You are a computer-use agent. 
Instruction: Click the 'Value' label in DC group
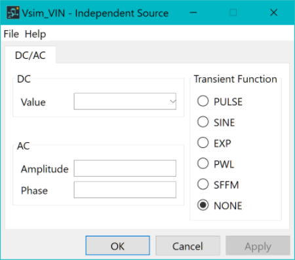coord(33,102)
